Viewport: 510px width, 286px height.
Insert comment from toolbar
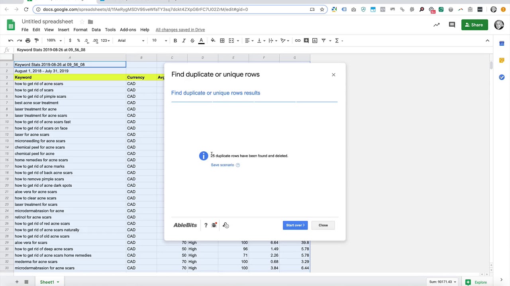tap(306, 41)
